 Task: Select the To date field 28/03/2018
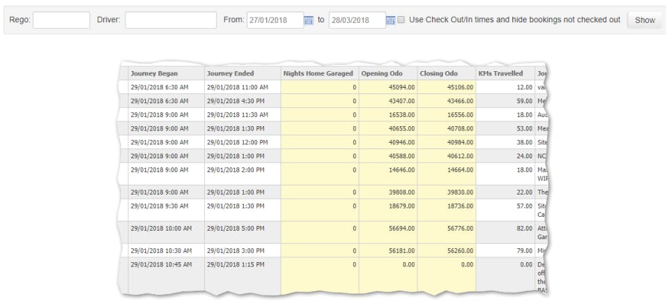356,20
